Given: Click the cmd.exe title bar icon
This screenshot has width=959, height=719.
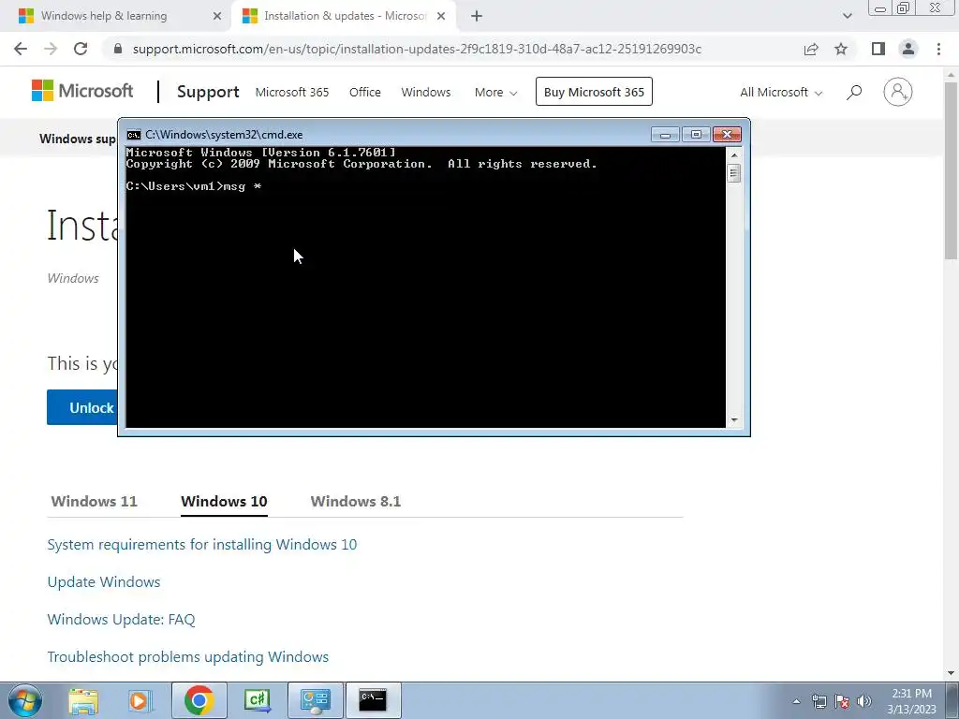Looking at the screenshot, I should click(x=133, y=135).
